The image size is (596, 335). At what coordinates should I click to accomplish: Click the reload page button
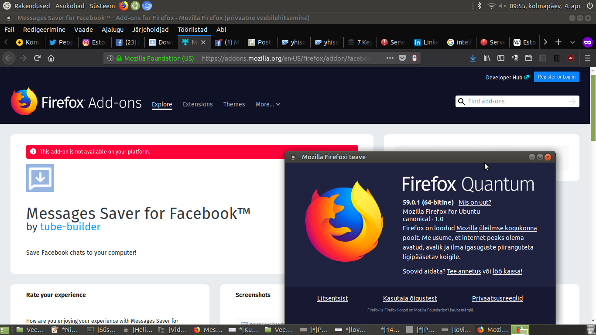pyautogui.click(x=37, y=58)
